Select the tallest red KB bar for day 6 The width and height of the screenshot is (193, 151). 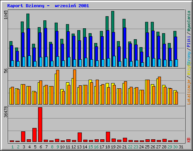point(40,125)
